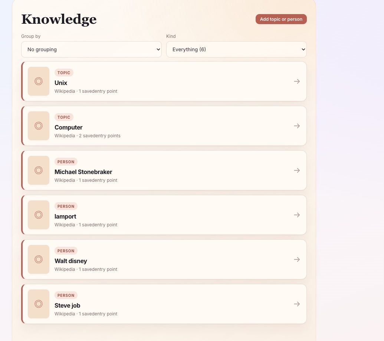384x341 pixels.
Task: Open Walt disney via arrow icon
Action: (297, 259)
